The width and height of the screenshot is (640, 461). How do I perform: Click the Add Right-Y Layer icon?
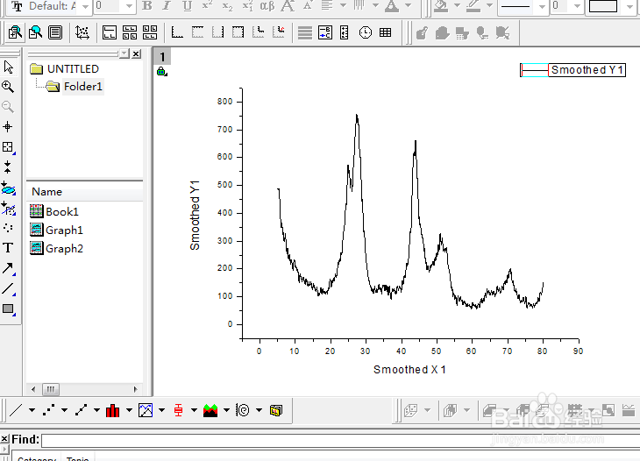217,32
